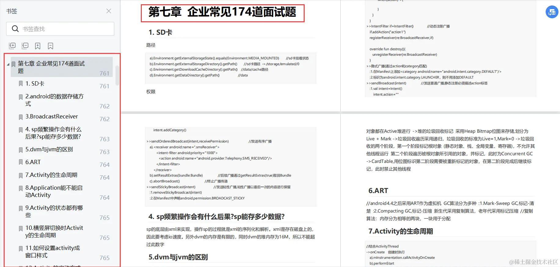Click heading 6.ART in document page
The height and width of the screenshot is (267, 560).
378,191
